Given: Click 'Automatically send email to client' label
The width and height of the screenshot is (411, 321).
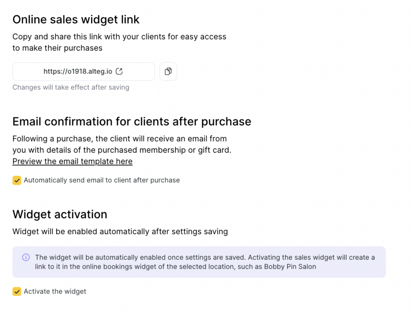Looking at the screenshot, I should coord(102,180).
